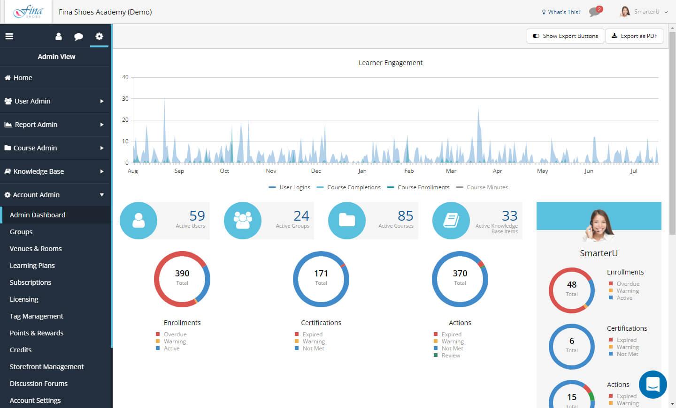Open the floating chat support widget

click(x=653, y=385)
